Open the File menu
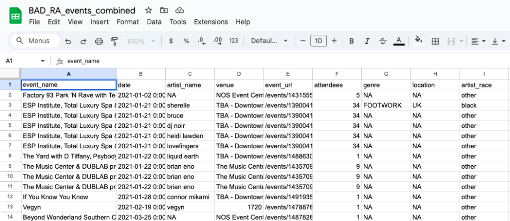Image resolution: width=510 pixels, height=221 pixels. coord(34,22)
